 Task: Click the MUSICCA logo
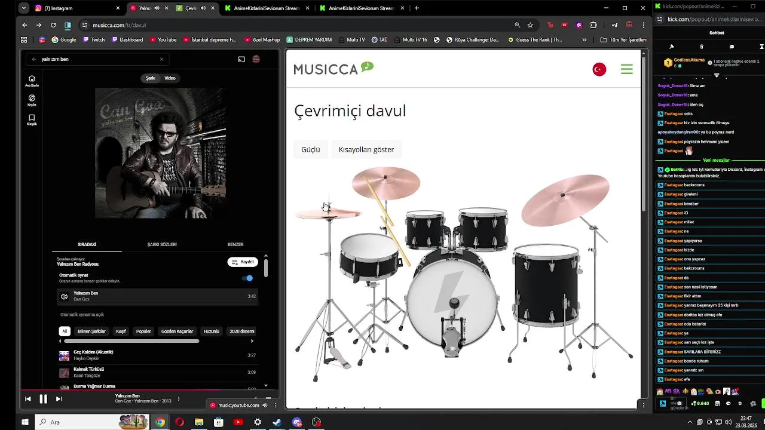(333, 69)
